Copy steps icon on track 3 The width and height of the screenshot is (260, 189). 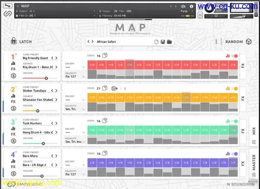pos(105,121)
